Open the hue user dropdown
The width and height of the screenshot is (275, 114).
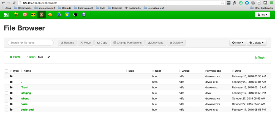tap(262, 15)
